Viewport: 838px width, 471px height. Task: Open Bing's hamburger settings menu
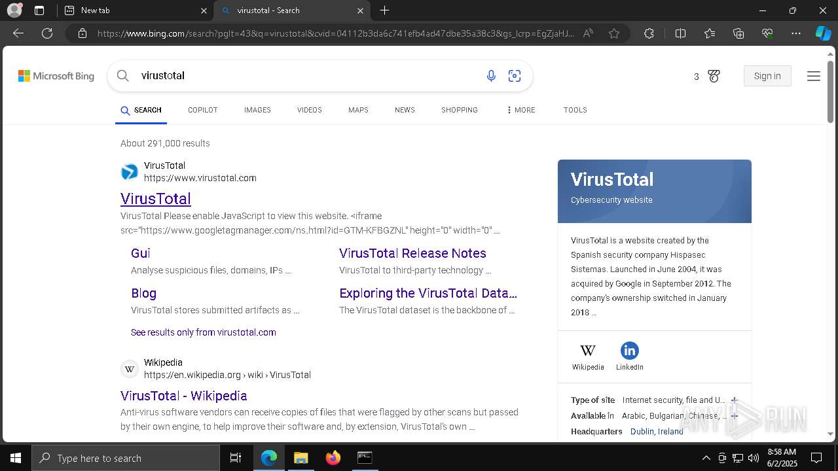click(x=814, y=76)
